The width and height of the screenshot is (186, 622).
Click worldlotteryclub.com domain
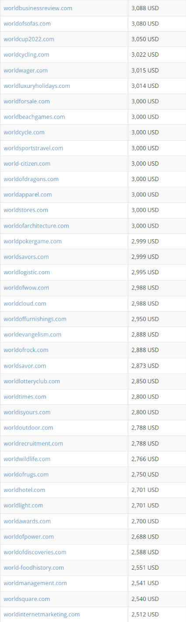32,381
